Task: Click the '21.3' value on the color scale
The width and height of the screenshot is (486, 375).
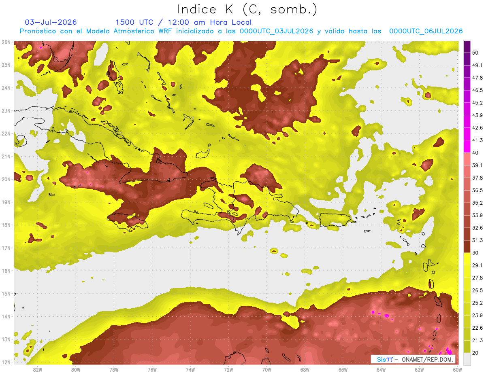Action: tap(477, 340)
